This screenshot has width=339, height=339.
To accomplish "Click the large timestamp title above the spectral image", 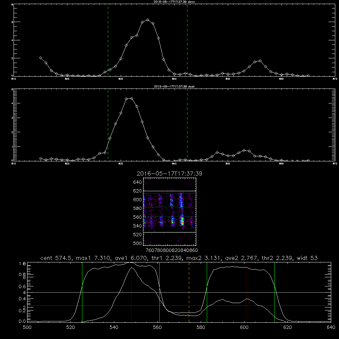I will 169,174.
